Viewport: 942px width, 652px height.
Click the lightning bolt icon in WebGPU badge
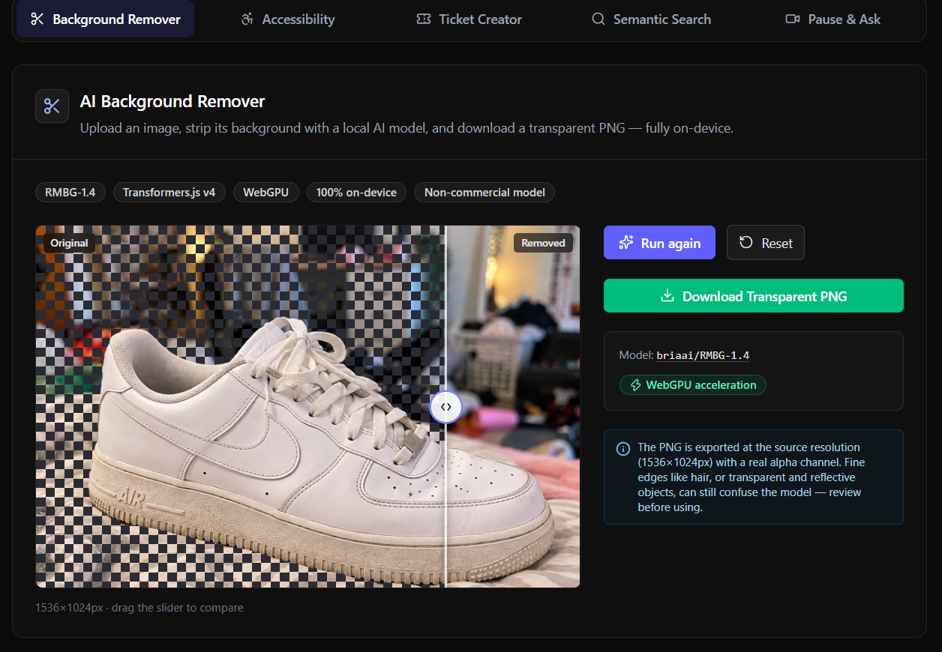tap(635, 385)
